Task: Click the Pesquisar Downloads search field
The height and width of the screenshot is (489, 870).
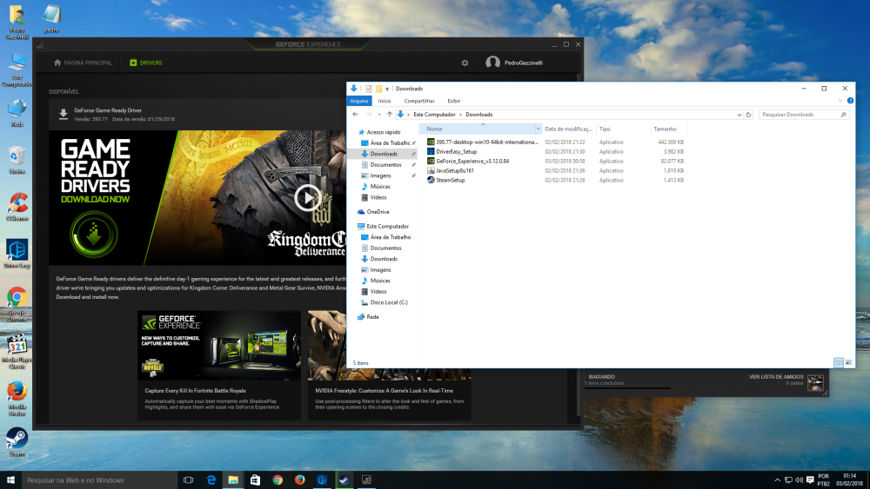Action: [x=805, y=115]
